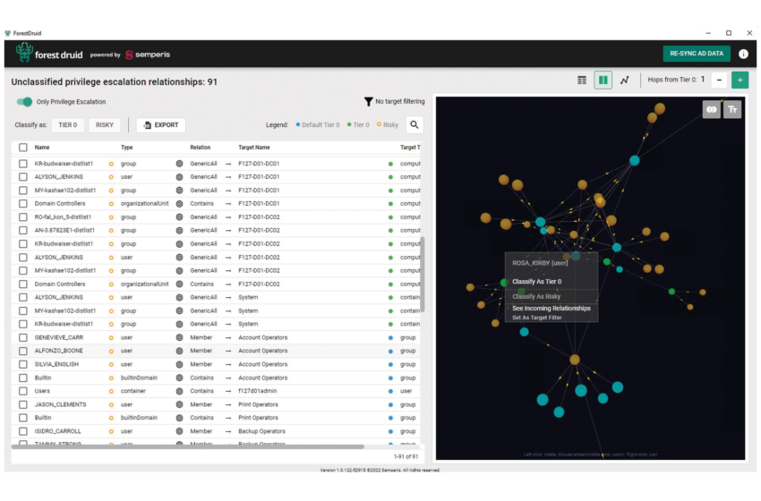Select checkbox for GENEVIEVE_CARR row

[x=23, y=337]
